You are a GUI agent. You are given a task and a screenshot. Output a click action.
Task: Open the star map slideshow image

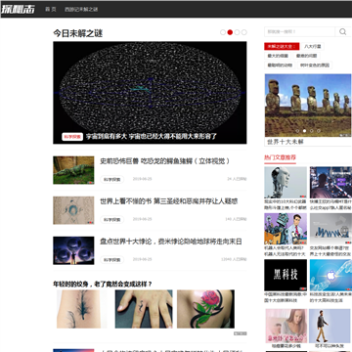(150, 93)
